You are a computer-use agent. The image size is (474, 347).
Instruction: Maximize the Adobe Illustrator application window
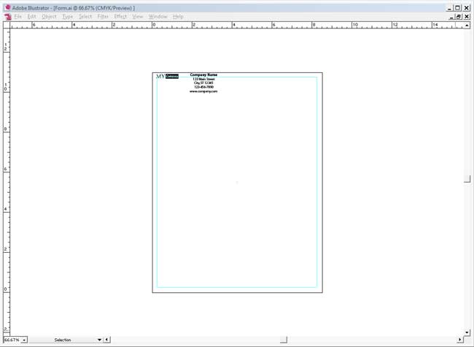coord(458,8)
